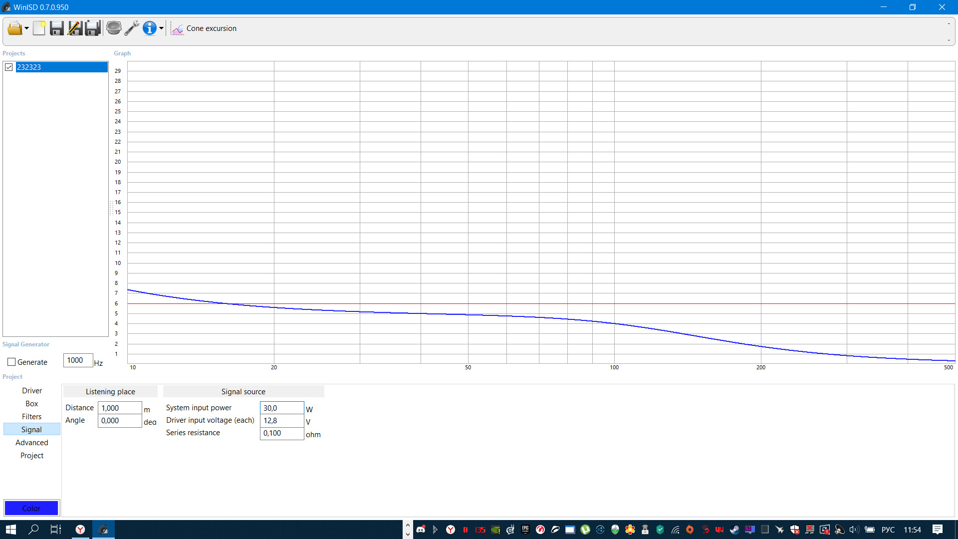This screenshot has width=958, height=539.
Task: Click the vertical panel splitter grip by the graph
Action: (111, 208)
